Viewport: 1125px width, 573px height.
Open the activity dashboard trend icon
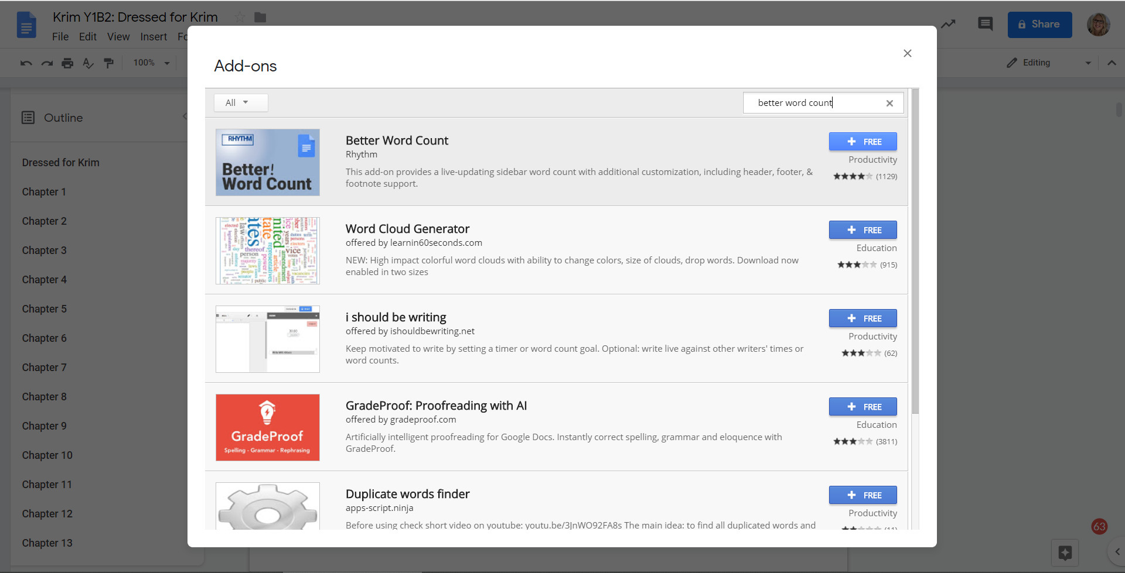(948, 24)
